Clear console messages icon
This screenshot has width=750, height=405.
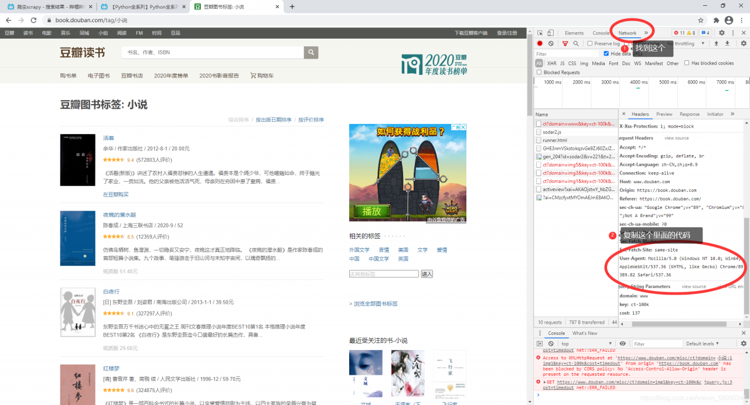[551, 344]
